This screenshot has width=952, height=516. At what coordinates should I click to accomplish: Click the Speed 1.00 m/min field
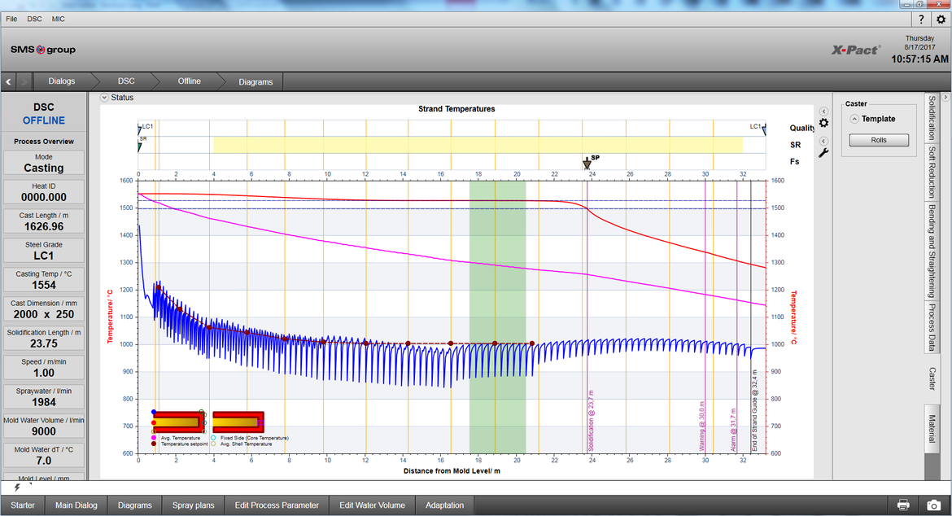44,368
